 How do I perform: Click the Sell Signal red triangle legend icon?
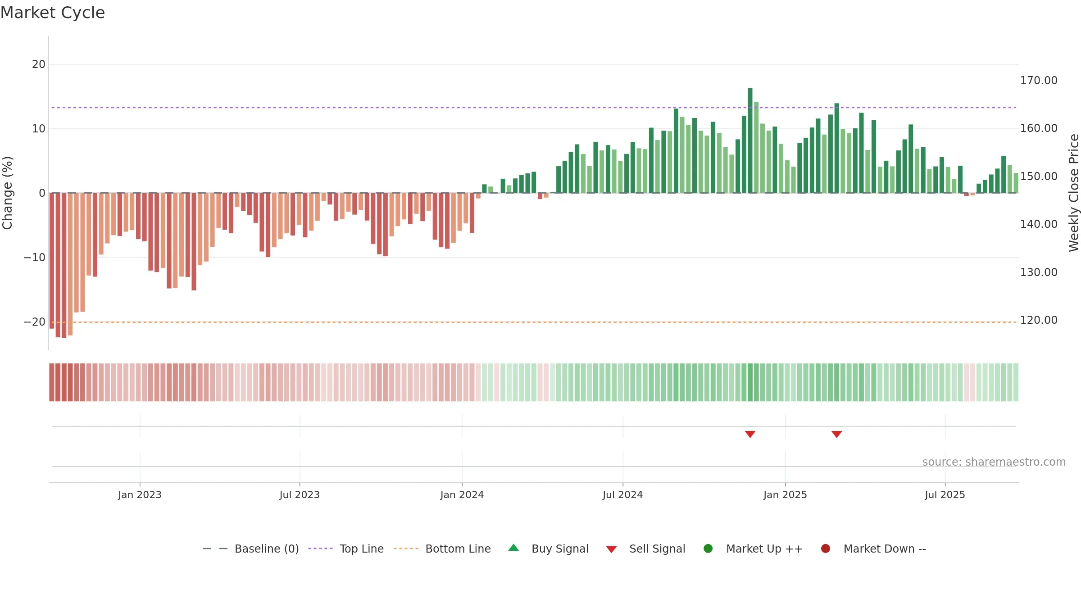click(x=611, y=549)
